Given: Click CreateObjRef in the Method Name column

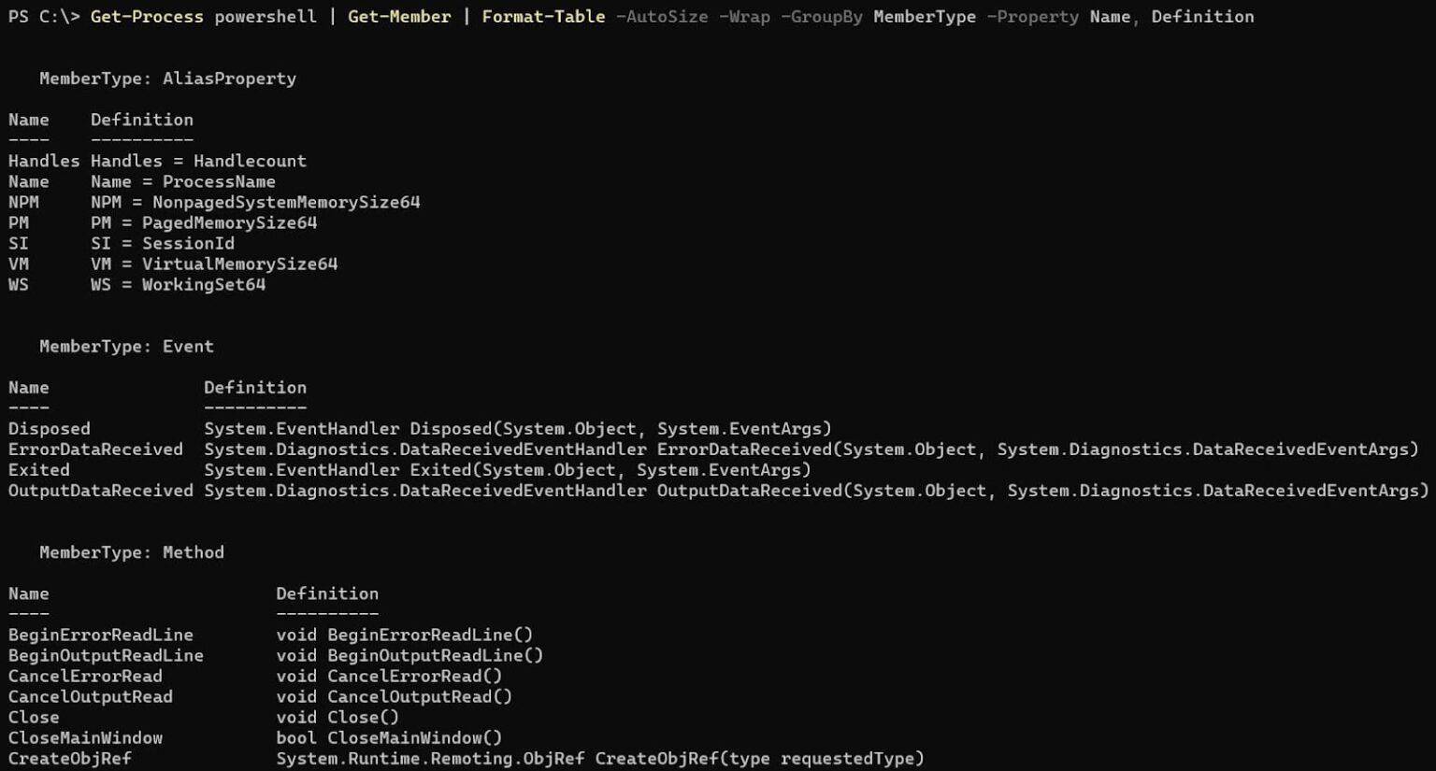Looking at the screenshot, I should (70, 758).
